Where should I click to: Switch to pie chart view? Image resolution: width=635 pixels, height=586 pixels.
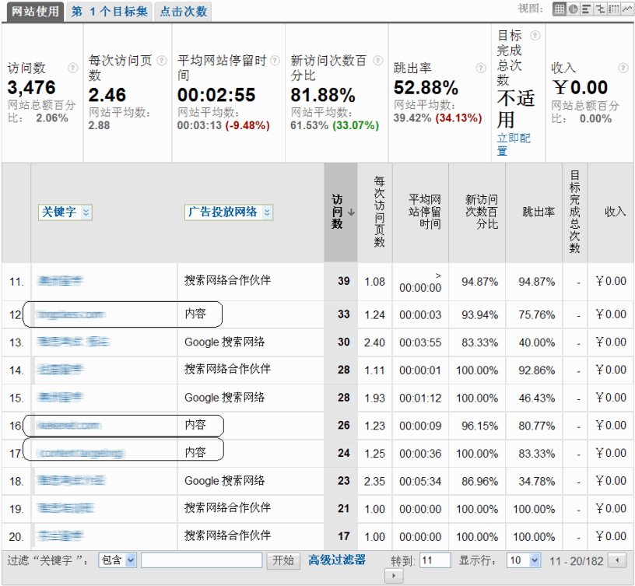click(x=574, y=9)
